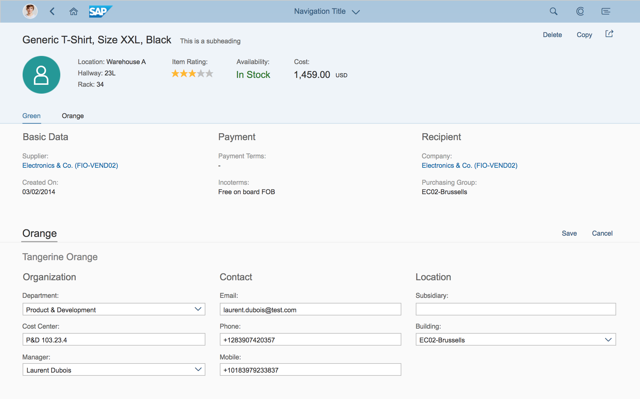Click the This is a subheading text
The image size is (640, 399).
click(x=210, y=41)
